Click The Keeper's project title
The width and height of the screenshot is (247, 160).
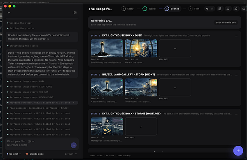(x=100, y=9)
